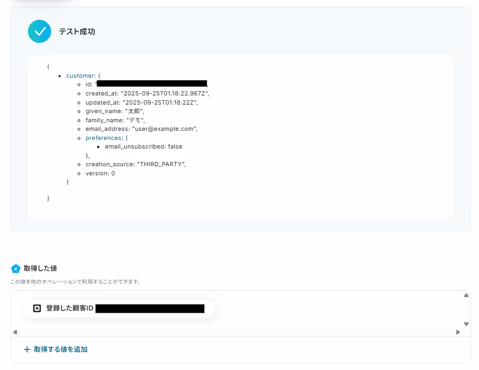The height and width of the screenshot is (370, 479).
Task: Click the given_name "太郎" line
Action: pos(115,112)
